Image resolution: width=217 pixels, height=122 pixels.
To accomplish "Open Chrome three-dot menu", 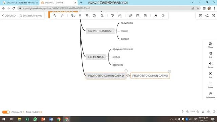I will 214,8.
